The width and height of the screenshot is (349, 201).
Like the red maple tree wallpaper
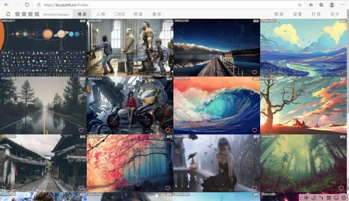[168, 188]
